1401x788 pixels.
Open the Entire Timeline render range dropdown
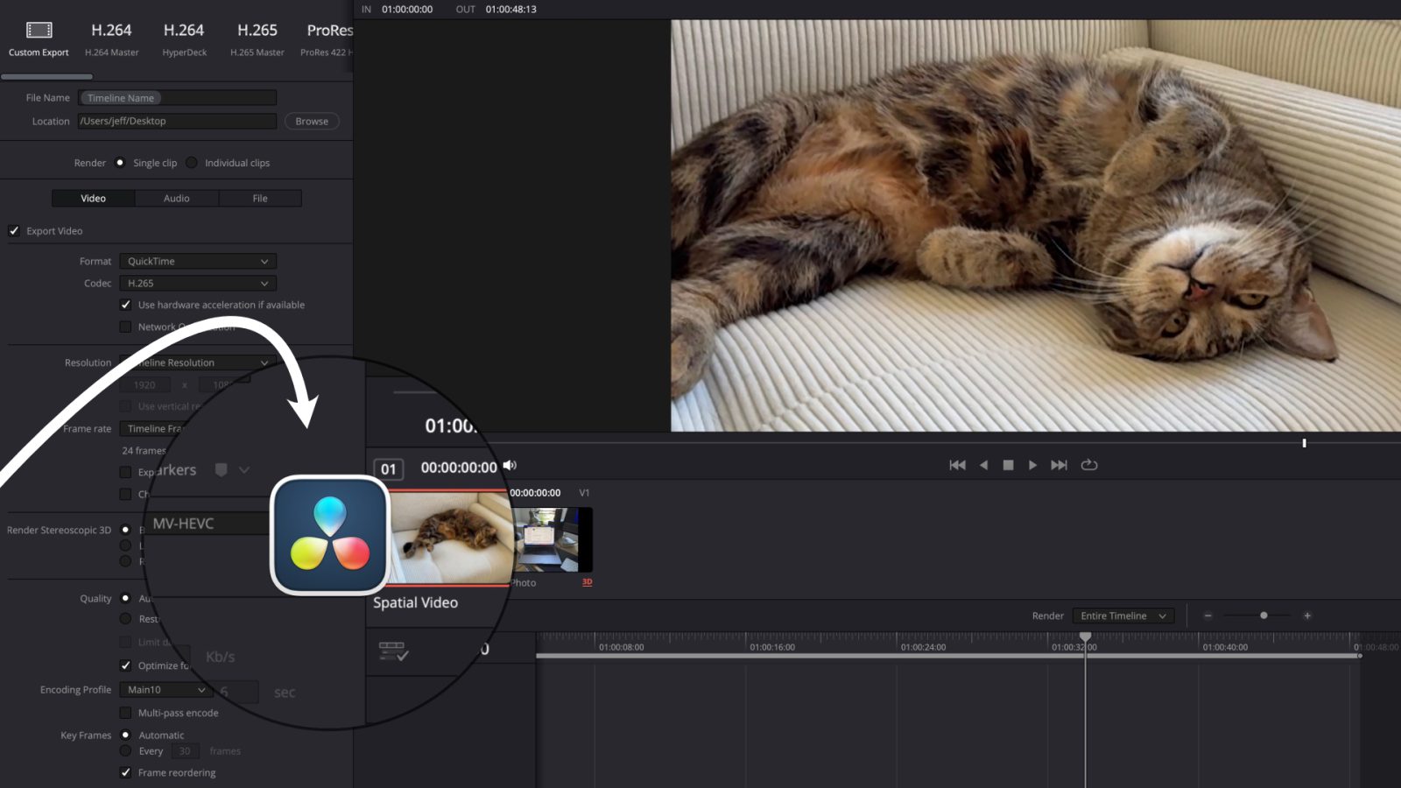click(x=1122, y=616)
